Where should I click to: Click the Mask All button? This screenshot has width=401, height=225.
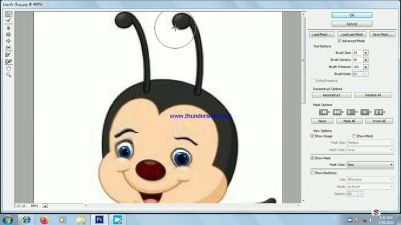click(349, 121)
